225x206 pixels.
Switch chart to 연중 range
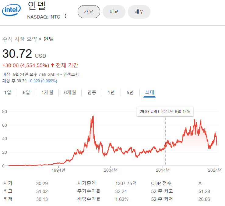pyautogui.click(x=92, y=92)
